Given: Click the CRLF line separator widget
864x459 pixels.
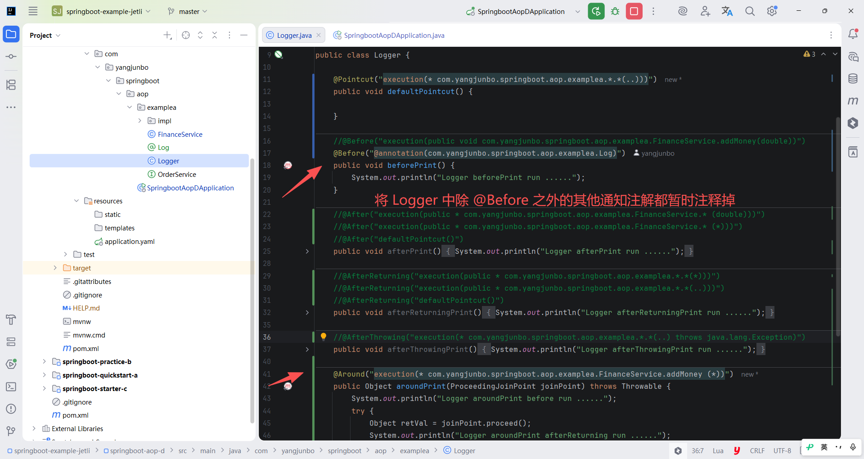Looking at the screenshot, I should pos(757,450).
